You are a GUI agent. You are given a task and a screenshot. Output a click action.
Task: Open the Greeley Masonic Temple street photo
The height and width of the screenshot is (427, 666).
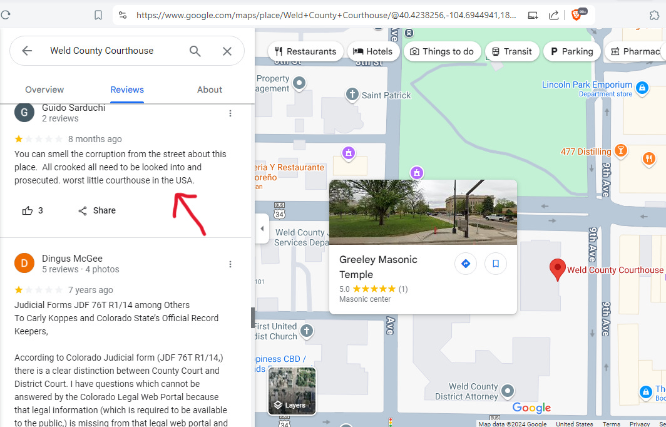tap(423, 212)
